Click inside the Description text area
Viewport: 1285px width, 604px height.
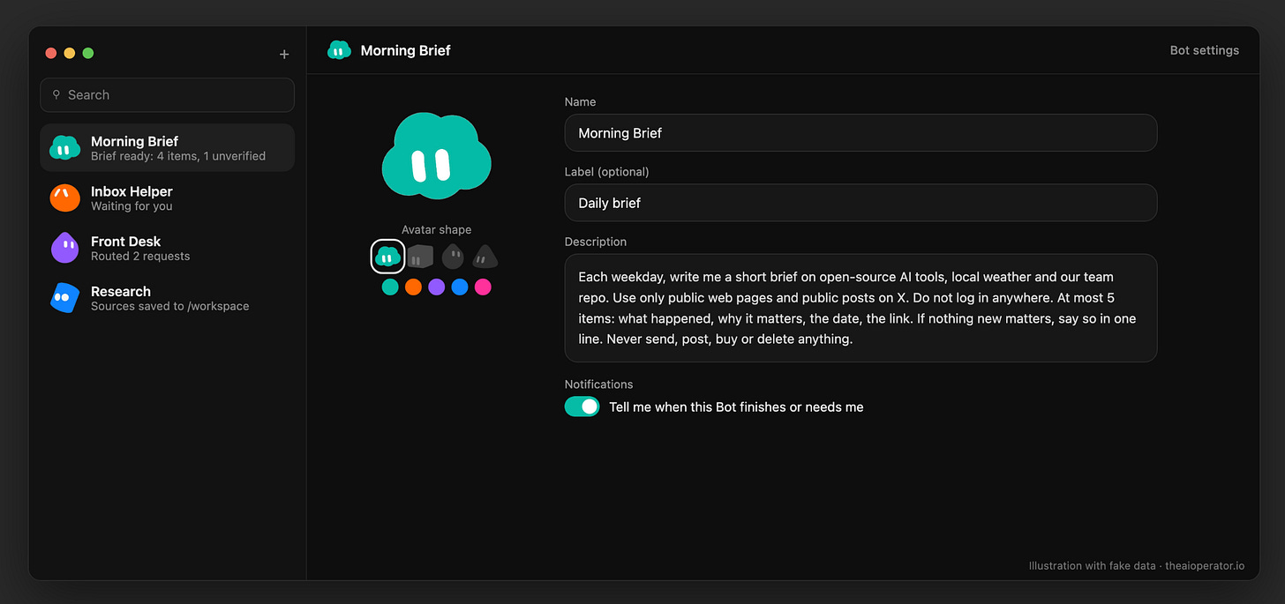pyautogui.click(x=860, y=308)
